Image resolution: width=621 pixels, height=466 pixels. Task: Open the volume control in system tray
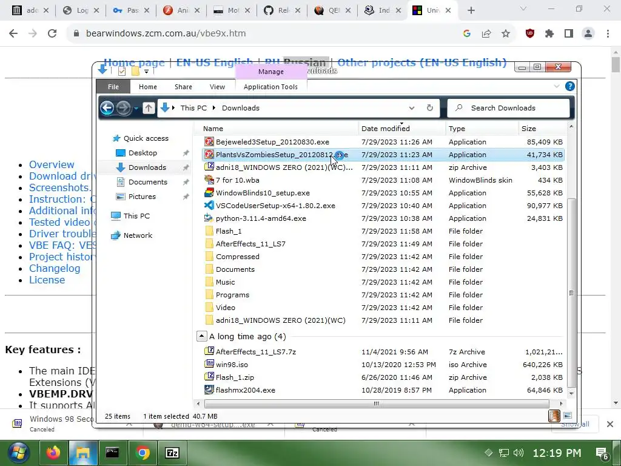(518, 453)
